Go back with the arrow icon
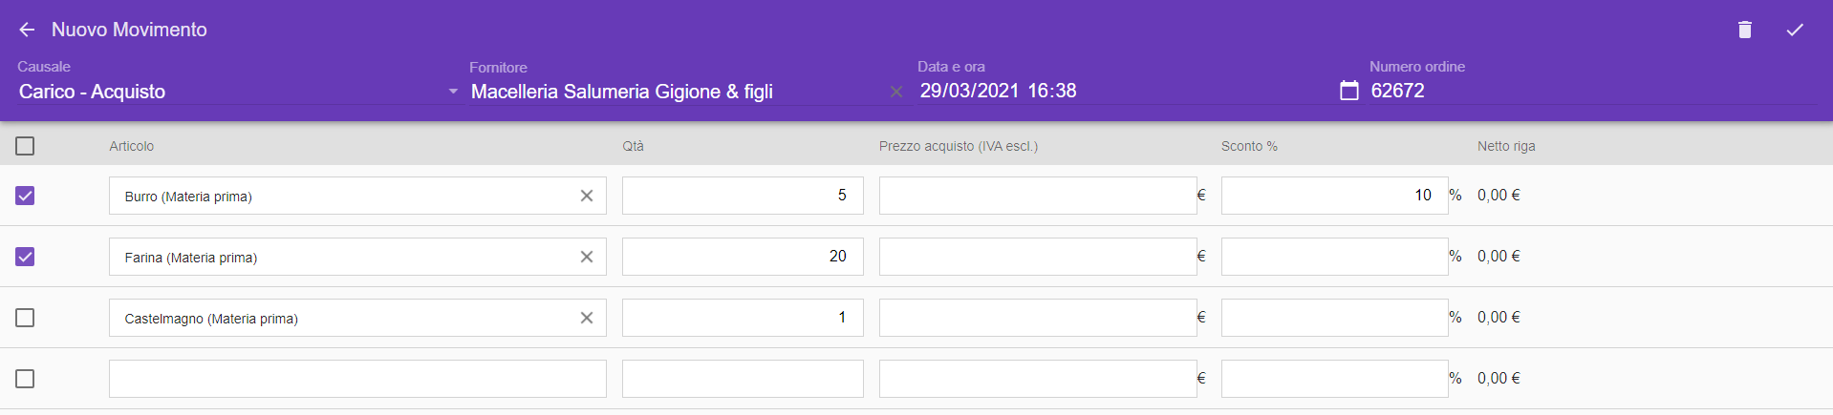Screen dimensions: 1833x415 27,30
